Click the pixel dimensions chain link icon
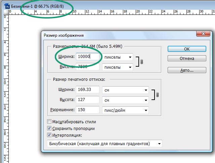The height and width of the screenshot is (163, 215). (x=141, y=62)
